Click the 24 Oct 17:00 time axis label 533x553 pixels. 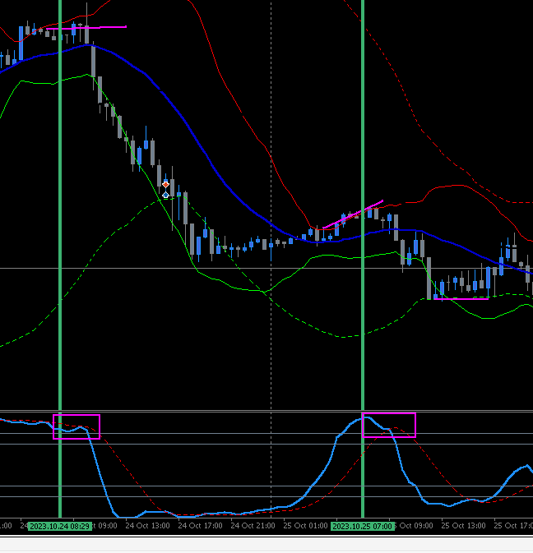(x=200, y=526)
